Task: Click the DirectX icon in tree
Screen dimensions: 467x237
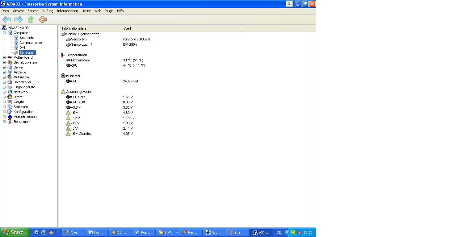Action: [10, 97]
